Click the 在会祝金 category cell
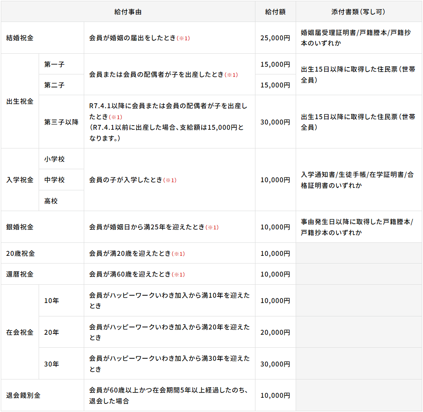Image resolution: width=423 pixels, height=412 pixels. [20, 332]
